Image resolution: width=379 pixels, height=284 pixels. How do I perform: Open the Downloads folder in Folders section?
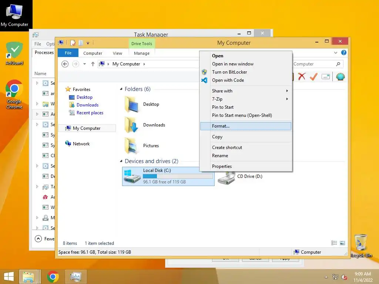point(145,125)
